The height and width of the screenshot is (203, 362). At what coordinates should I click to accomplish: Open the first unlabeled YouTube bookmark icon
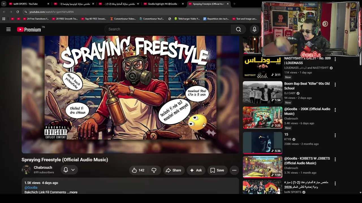[12, 19]
